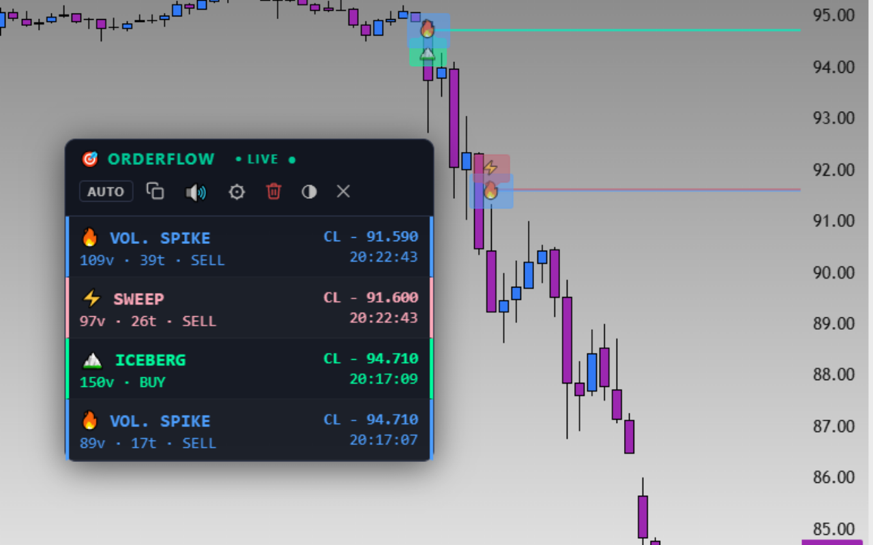873x545 pixels.
Task: Click mountain icon in ICEBERG row
Action: click(92, 360)
